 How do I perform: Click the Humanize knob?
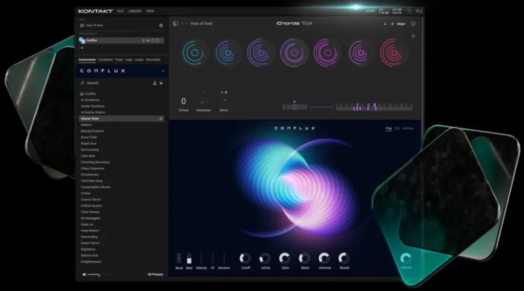click(204, 101)
